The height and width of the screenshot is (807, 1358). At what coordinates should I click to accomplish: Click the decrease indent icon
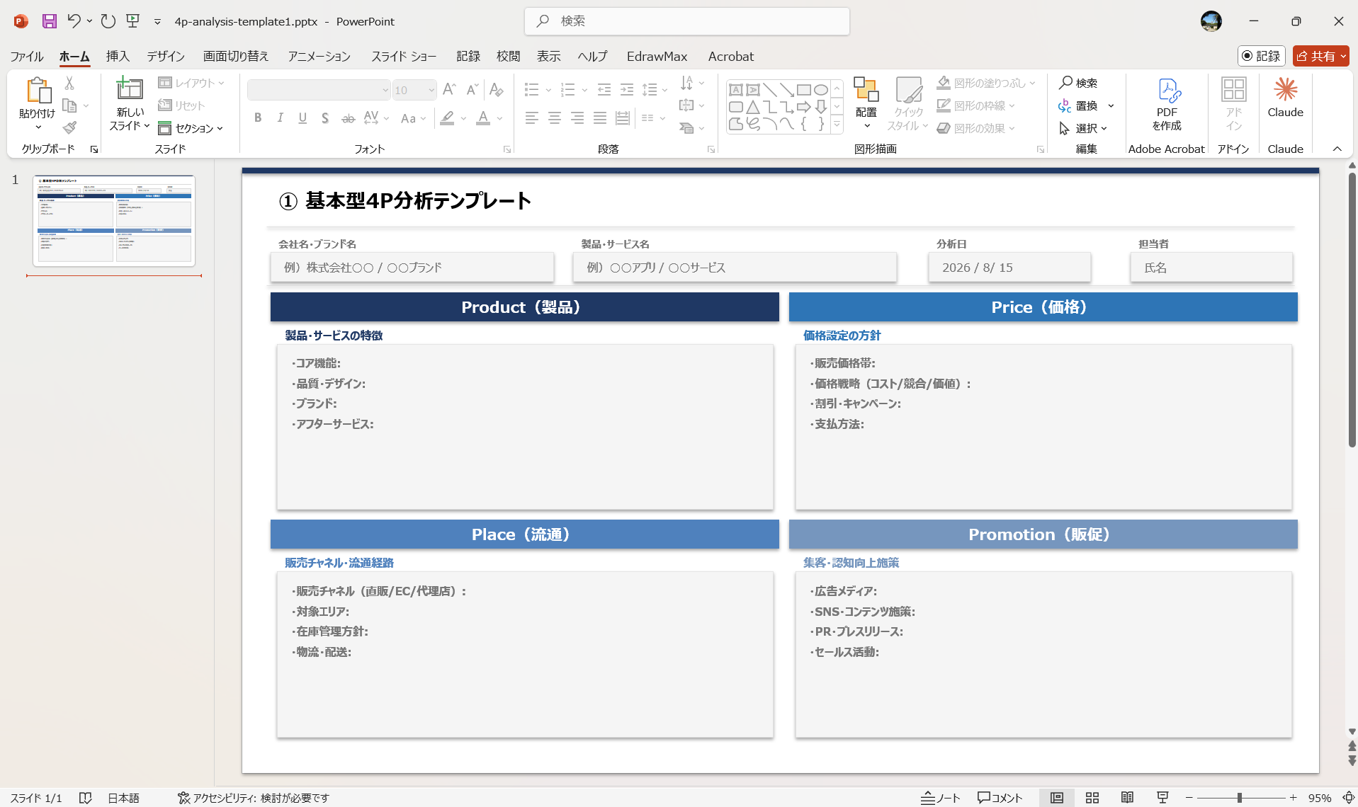[x=604, y=90]
